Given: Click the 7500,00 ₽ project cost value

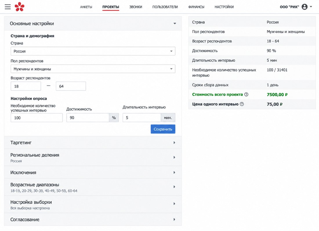Looking at the screenshot, I should click(x=277, y=95).
